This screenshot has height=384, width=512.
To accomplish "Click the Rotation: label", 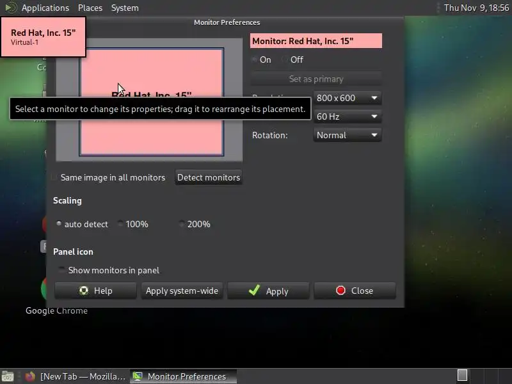I will (x=269, y=135).
